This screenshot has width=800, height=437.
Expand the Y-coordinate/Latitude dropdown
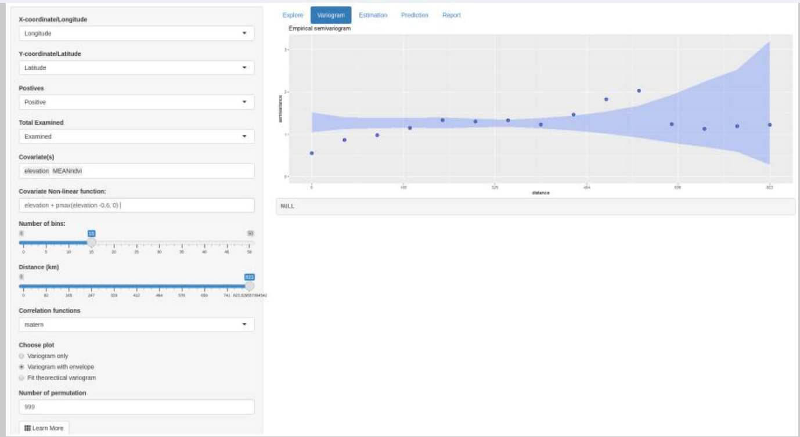point(136,68)
